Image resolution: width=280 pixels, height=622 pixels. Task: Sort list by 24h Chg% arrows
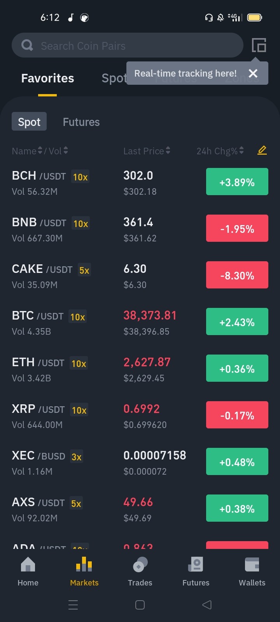click(x=241, y=150)
